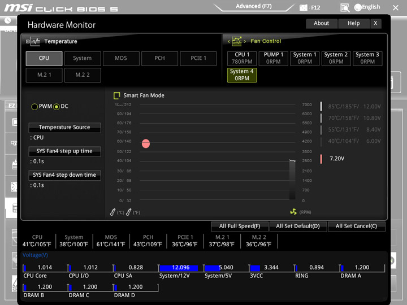Go to next Fan Control page arrow
Viewport: 407px width, 305px height.
[x=245, y=41]
